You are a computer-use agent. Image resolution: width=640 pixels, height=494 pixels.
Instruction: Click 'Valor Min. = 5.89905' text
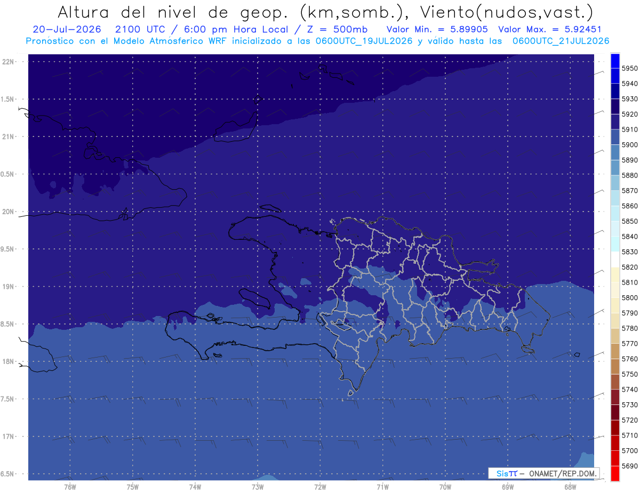(437, 29)
